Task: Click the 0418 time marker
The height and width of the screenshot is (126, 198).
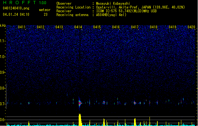Action: click(x=154, y=27)
